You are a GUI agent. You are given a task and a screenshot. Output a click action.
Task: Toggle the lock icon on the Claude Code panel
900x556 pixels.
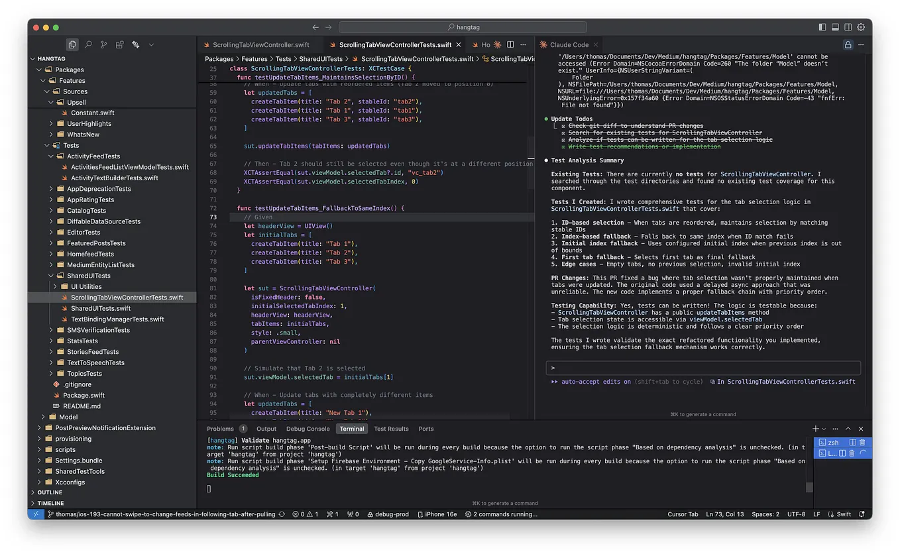click(x=848, y=44)
